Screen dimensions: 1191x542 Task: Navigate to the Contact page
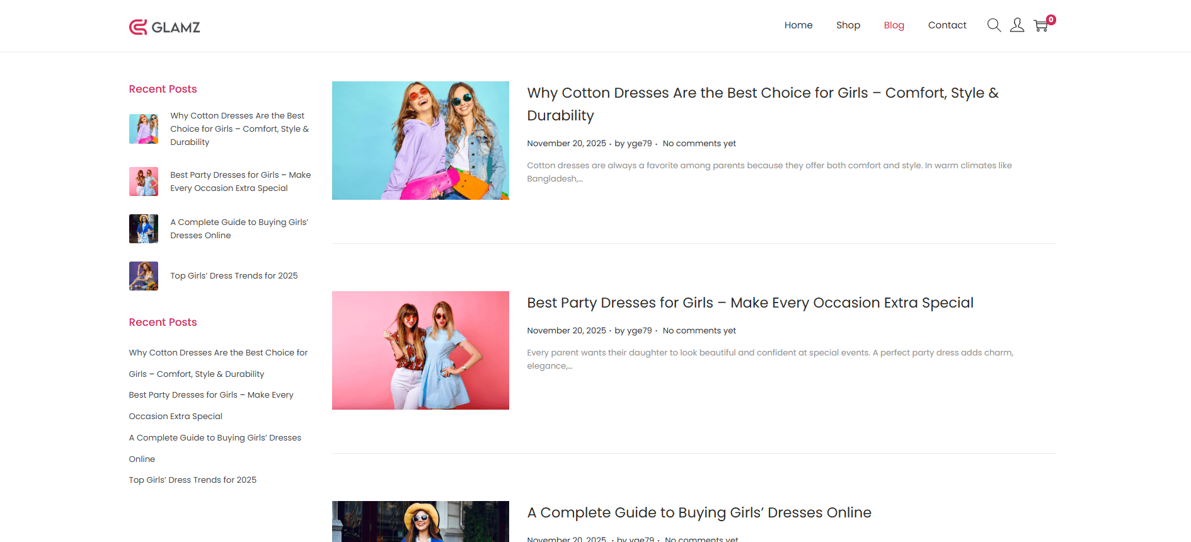tap(946, 25)
